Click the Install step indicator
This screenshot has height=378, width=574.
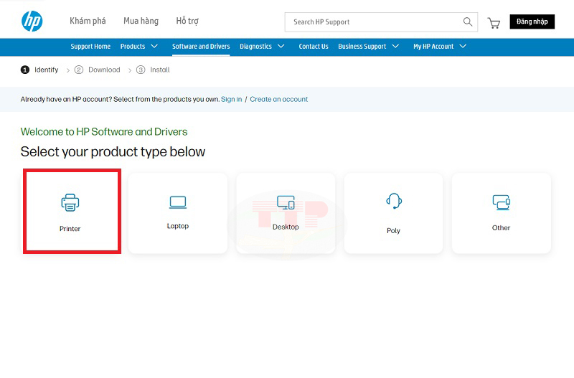pos(153,70)
